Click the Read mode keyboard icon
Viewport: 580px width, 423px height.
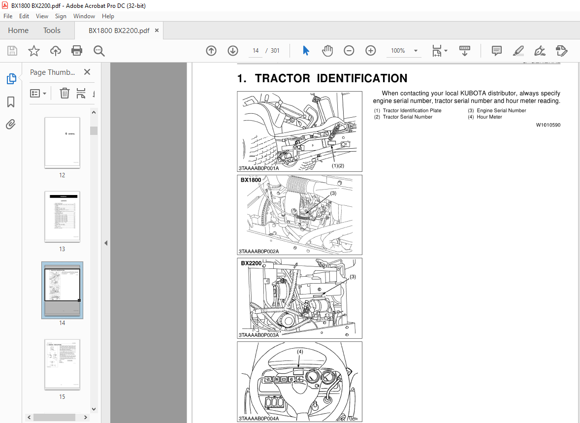(x=465, y=51)
